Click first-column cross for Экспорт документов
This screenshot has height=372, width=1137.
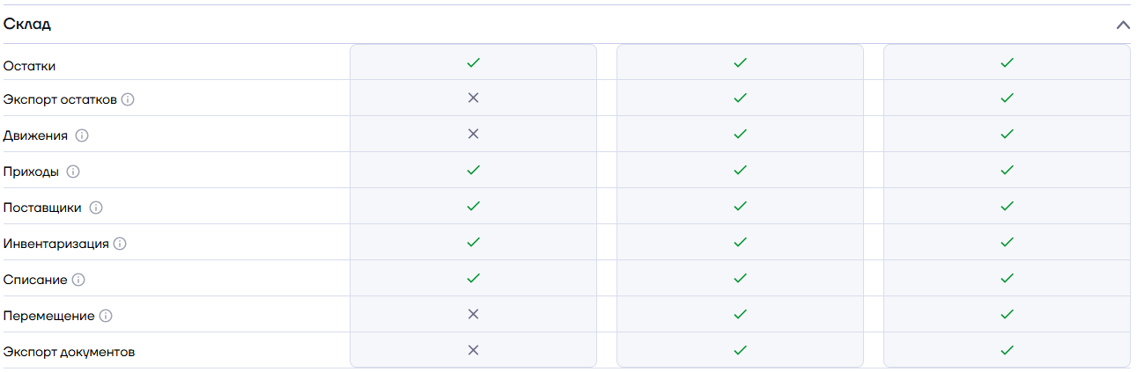(473, 350)
